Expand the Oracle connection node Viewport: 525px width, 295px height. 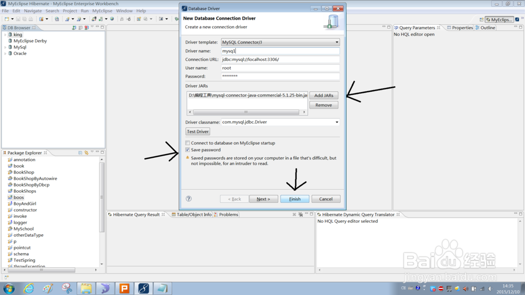coord(5,53)
